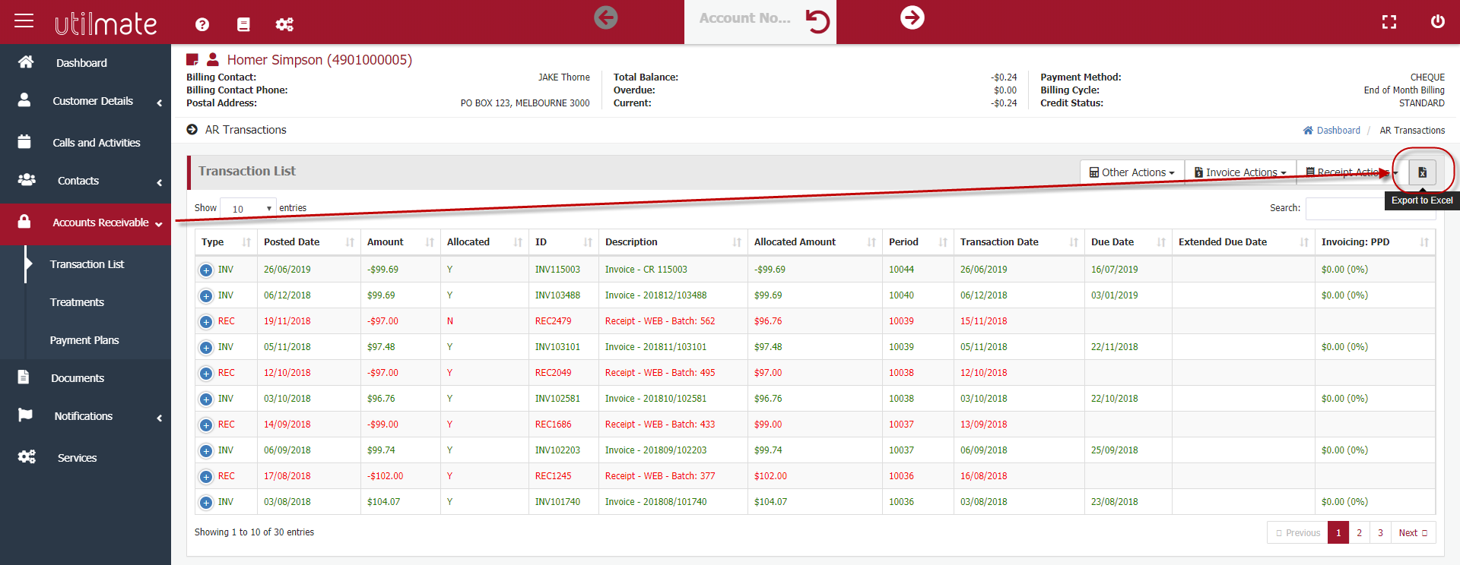Click the forward arrow navigation icon
Screen dimensions: 1460x565
pos(912,17)
